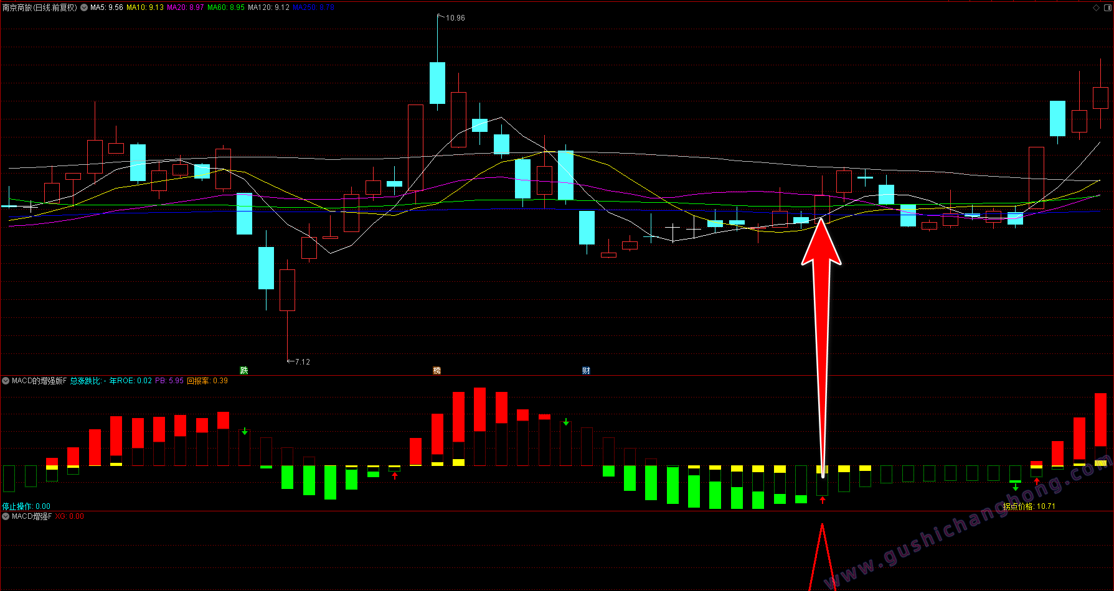Click the 10.96 high price label
This screenshot has height=591, width=1114.
click(455, 18)
